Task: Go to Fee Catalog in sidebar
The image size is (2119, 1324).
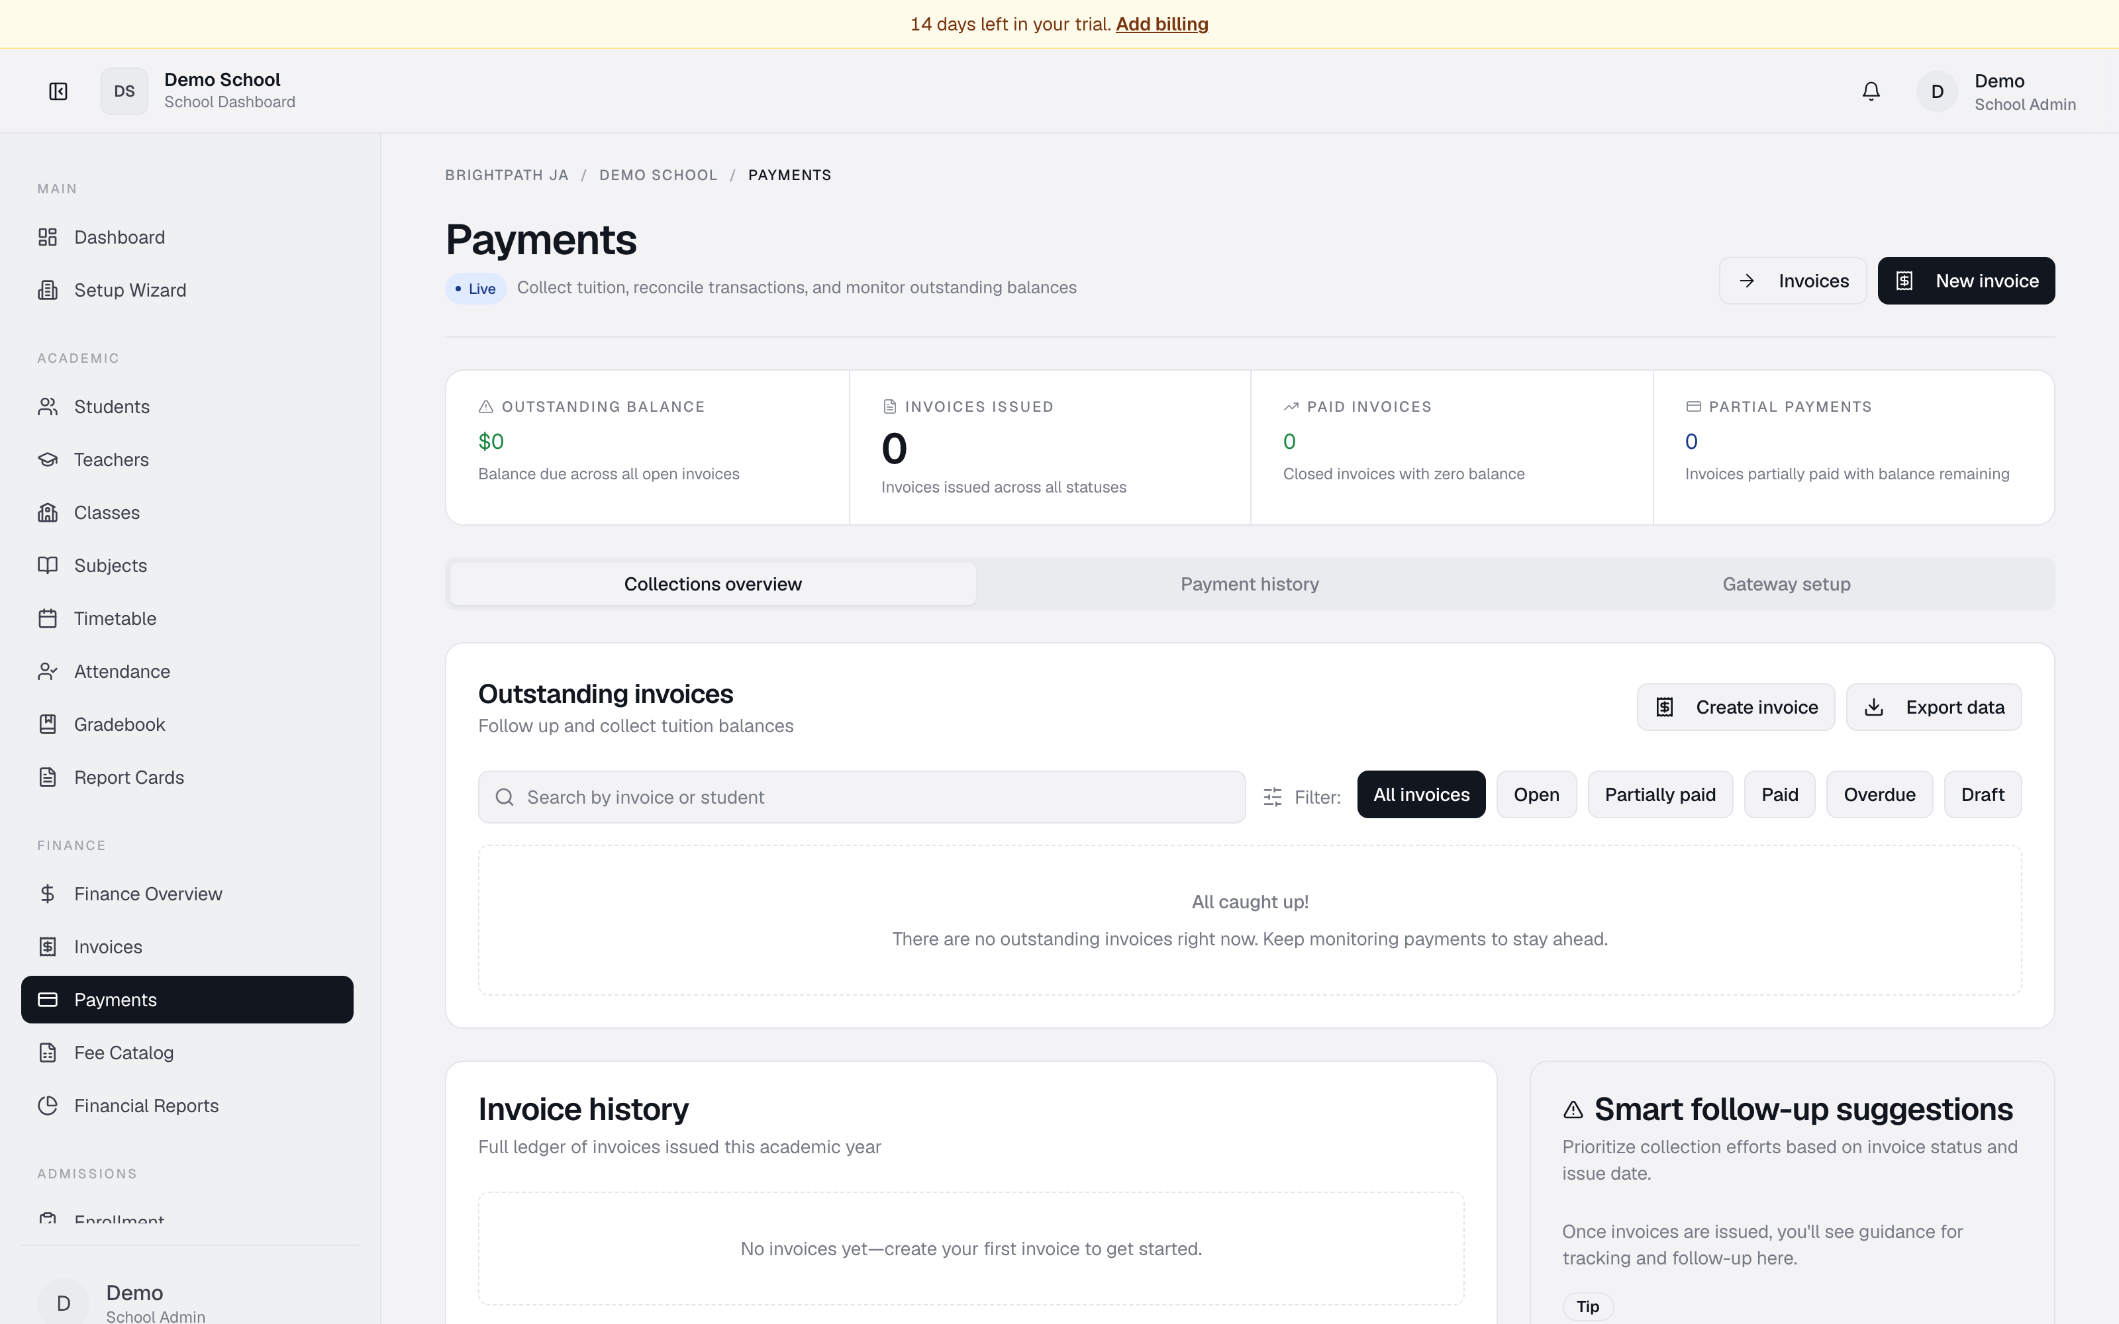Action: pos(187,1053)
